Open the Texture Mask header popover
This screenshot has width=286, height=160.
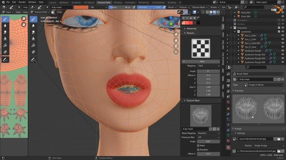point(200,7)
